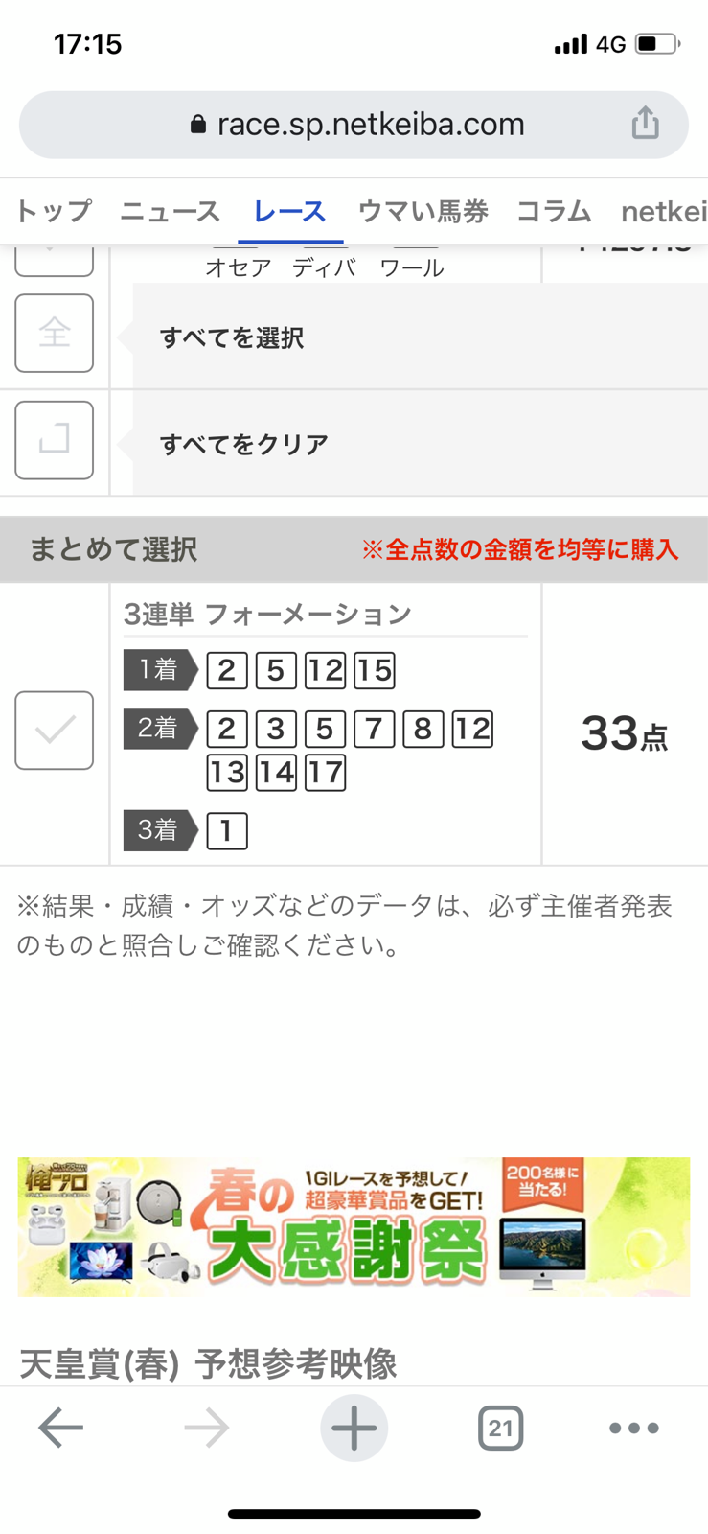Viewport: 708px width, 1534px height.
Task: Tap the clear-all empty box icon
Action: coord(54,440)
